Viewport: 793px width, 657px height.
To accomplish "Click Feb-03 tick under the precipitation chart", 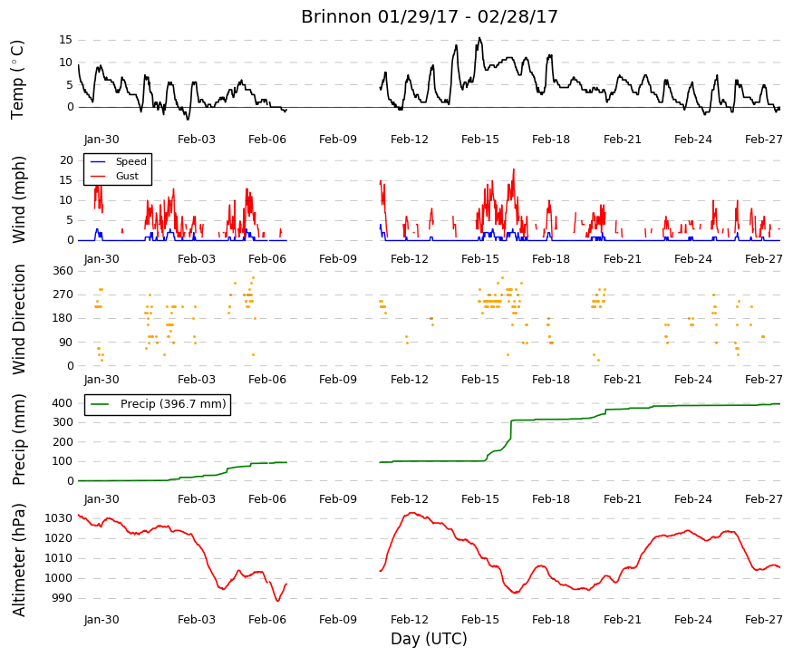I will (x=197, y=499).
